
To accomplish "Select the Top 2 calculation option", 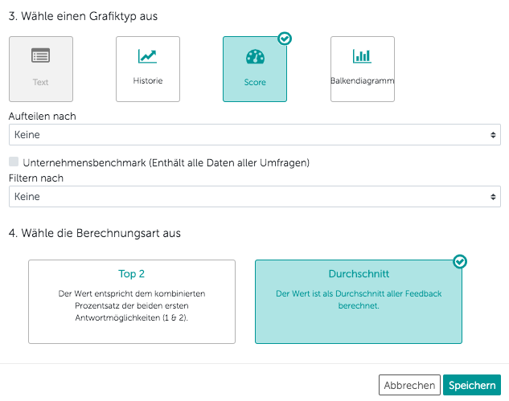I will [132, 301].
